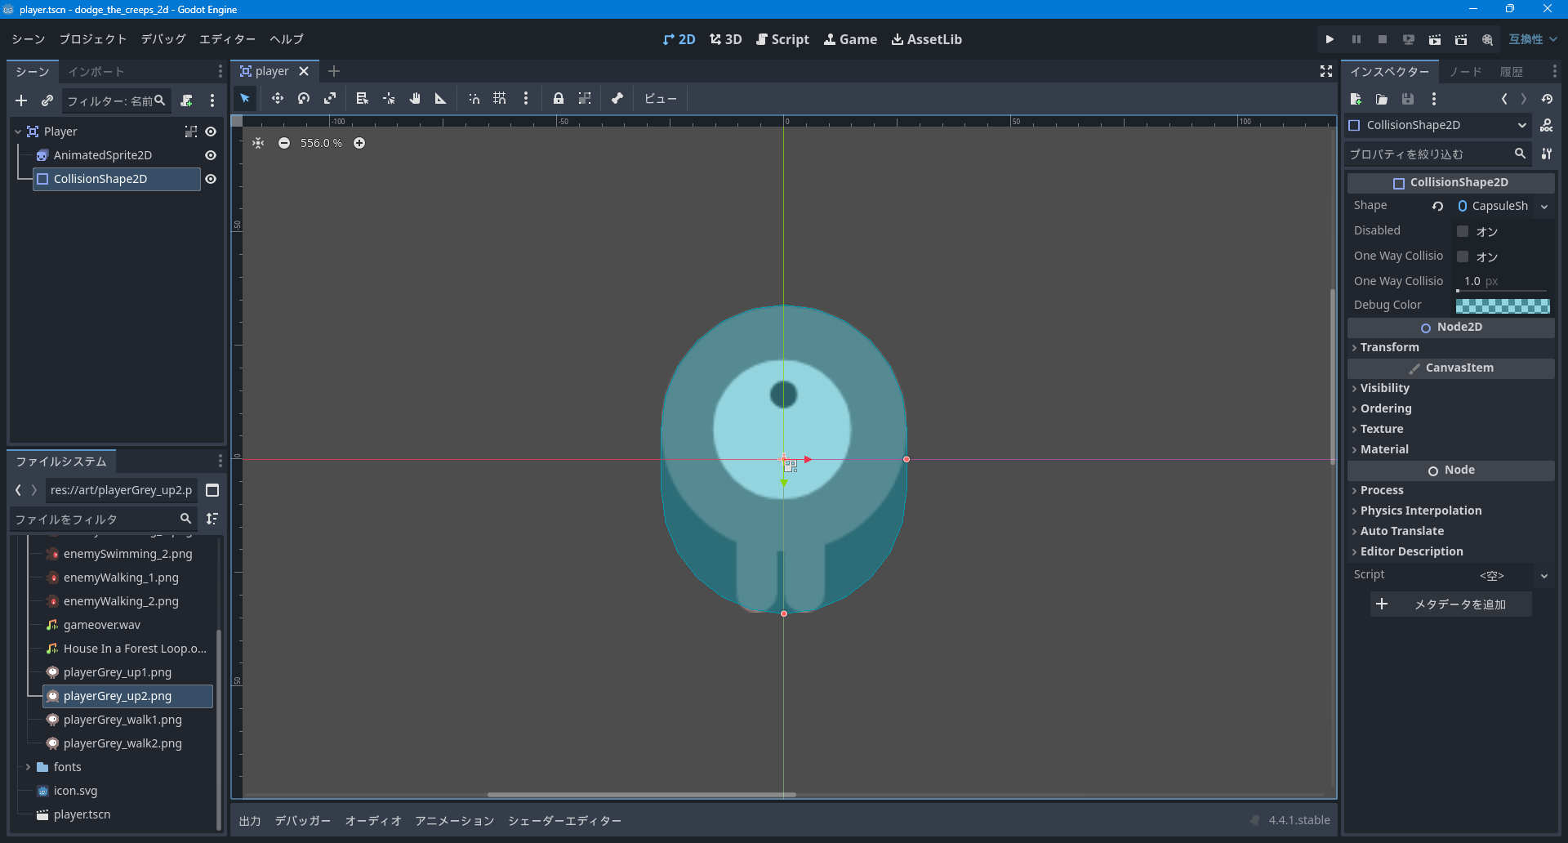Screen dimensions: 1568x843
Task: Enable One Way Collision オン checkbox
Action: [x=1463, y=256]
